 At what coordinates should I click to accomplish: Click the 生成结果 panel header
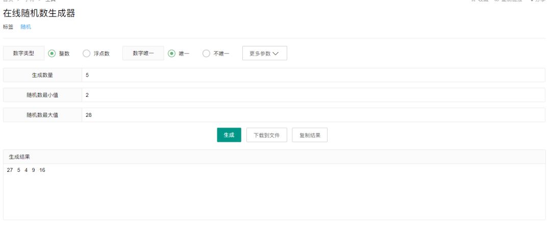coord(274,157)
